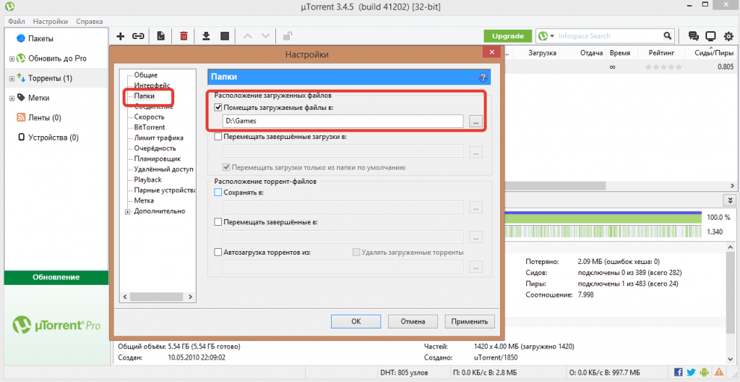Click the remote monitor icon in toolbar
The image size is (740, 382).
[x=711, y=36]
